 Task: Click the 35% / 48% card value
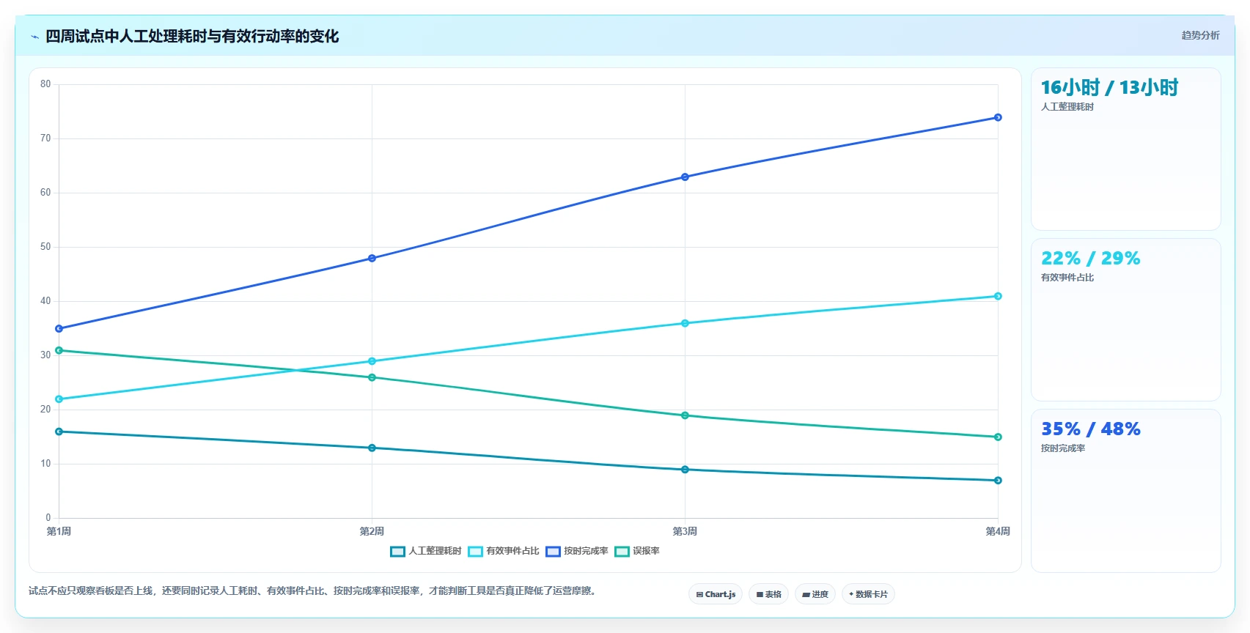1091,429
